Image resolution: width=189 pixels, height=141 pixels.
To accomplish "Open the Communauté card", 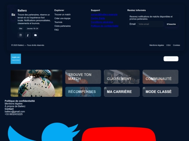I will [160, 77].
